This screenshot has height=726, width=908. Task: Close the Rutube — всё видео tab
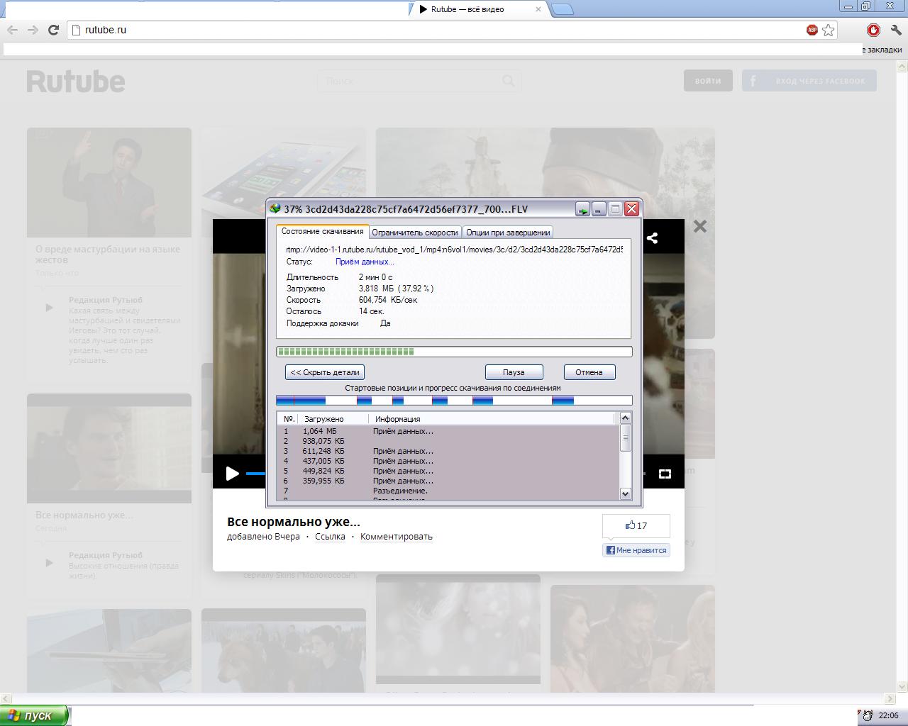[x=538, y=9]
